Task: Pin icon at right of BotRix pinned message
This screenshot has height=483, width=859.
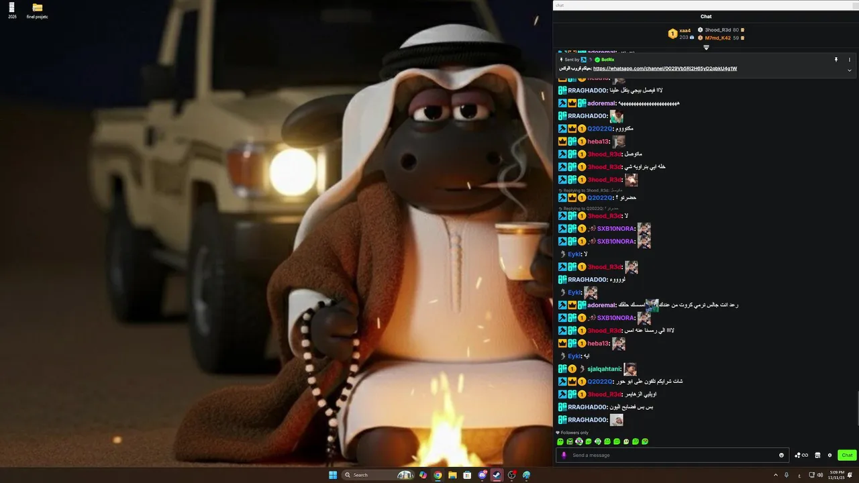Action: click(x=836, y=60)
